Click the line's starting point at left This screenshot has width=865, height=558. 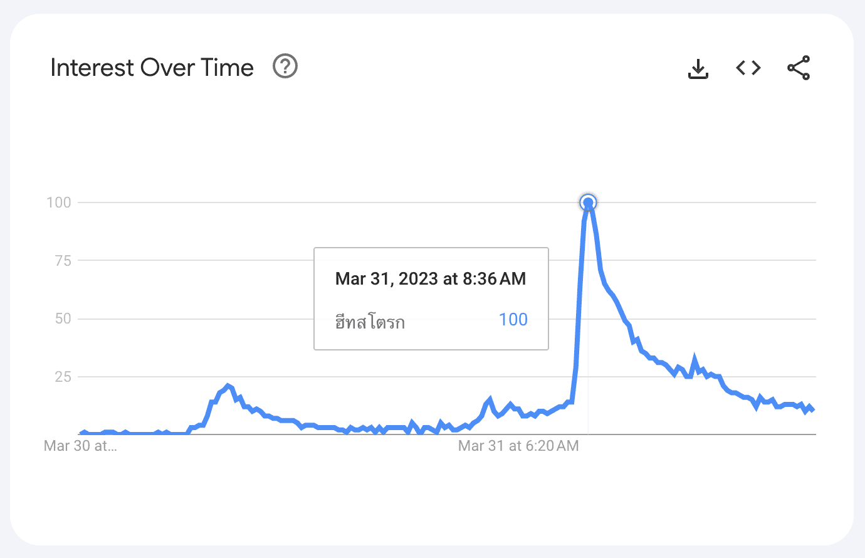pos(80,433)
